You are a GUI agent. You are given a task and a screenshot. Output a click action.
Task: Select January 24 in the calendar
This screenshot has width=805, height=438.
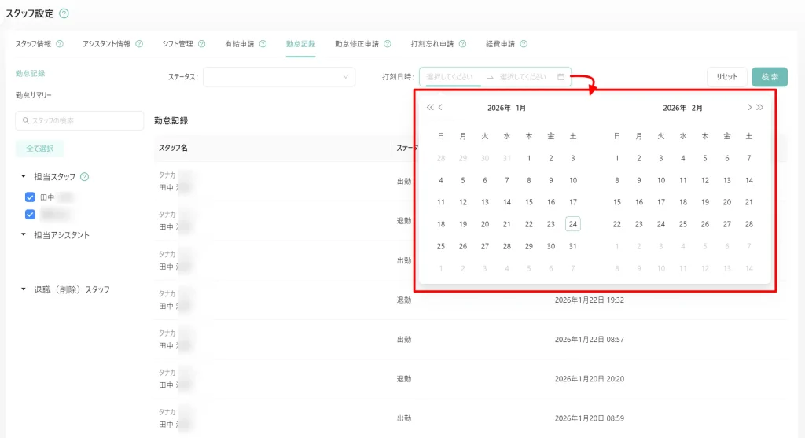[573, 224]
